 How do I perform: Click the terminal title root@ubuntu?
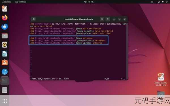[79, 19]
